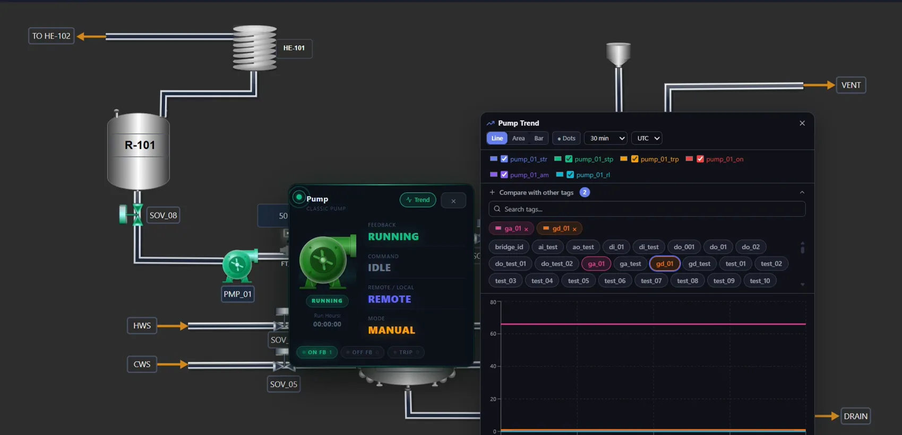The height and width of the screenshot is (435, 902).
Task: Close the Pump popup
Action: click(x=453, y=201)
